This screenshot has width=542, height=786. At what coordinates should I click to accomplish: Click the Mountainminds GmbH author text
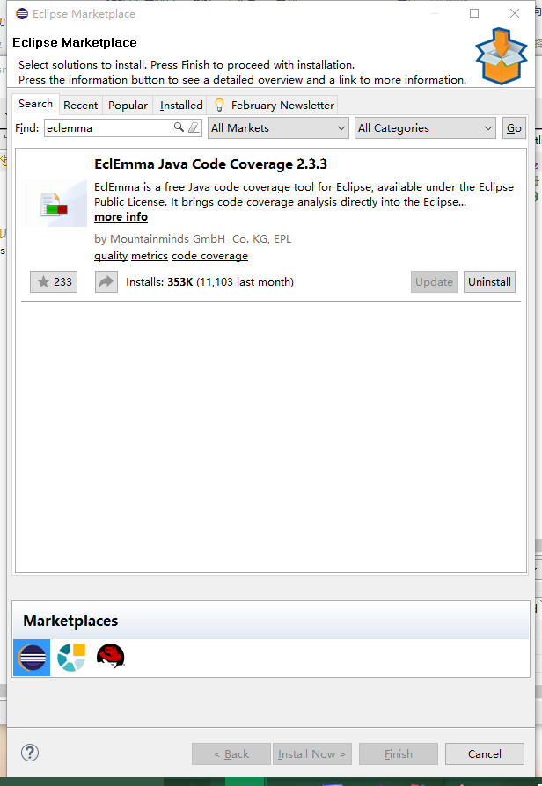[193, 238]
